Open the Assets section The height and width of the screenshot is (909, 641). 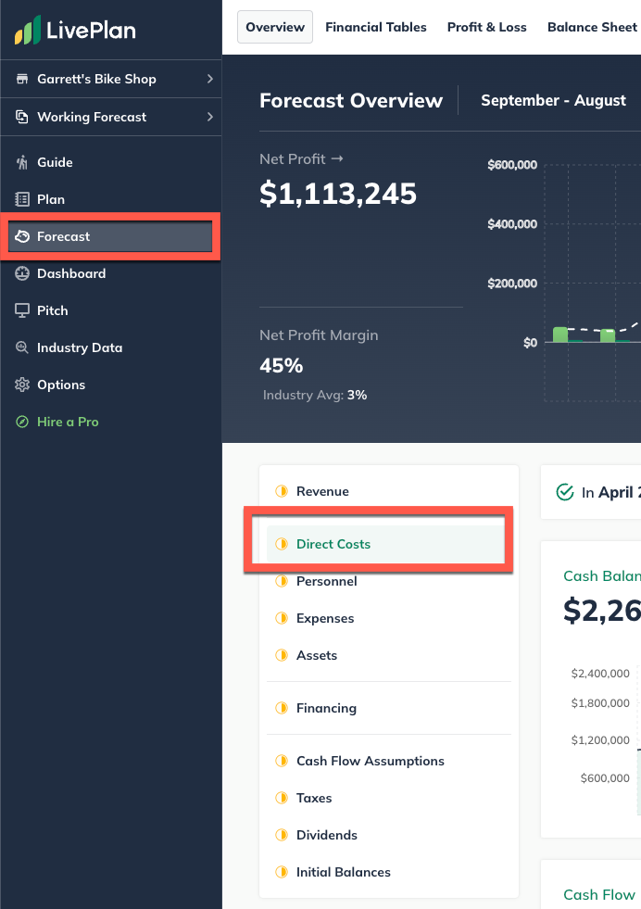tap(389, 655)
